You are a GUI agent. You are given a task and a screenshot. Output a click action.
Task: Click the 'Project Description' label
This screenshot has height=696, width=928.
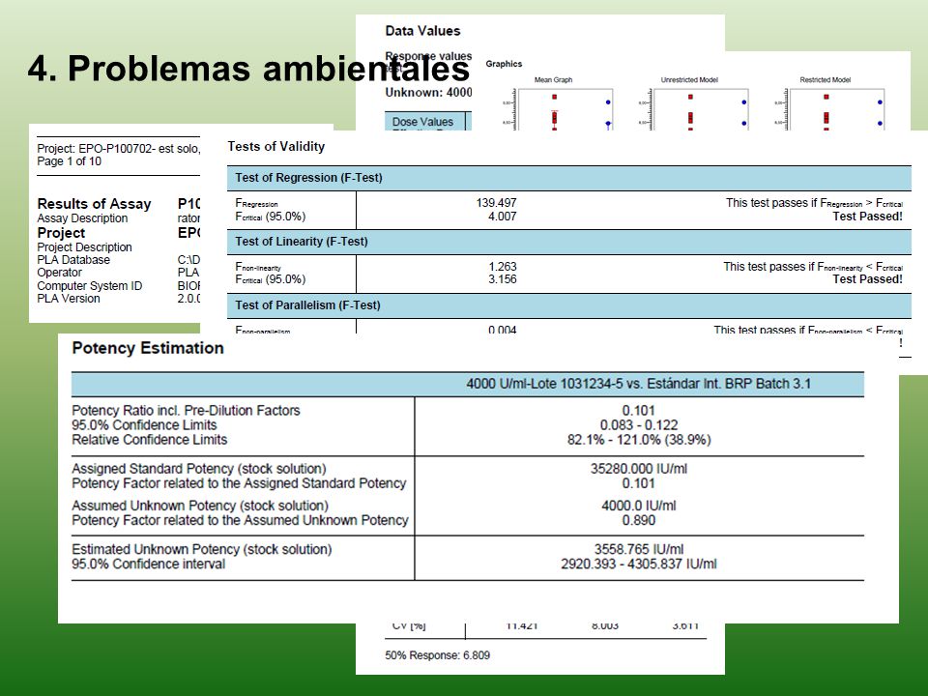coord(85,246)
